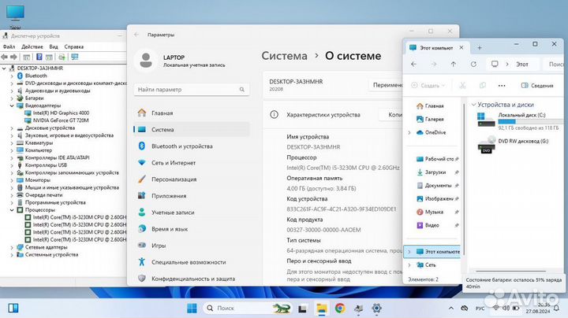The height and width of the screenshot is (318, 568).
Task: Click the Сведения details pane button
Action: tap(537, 86)
